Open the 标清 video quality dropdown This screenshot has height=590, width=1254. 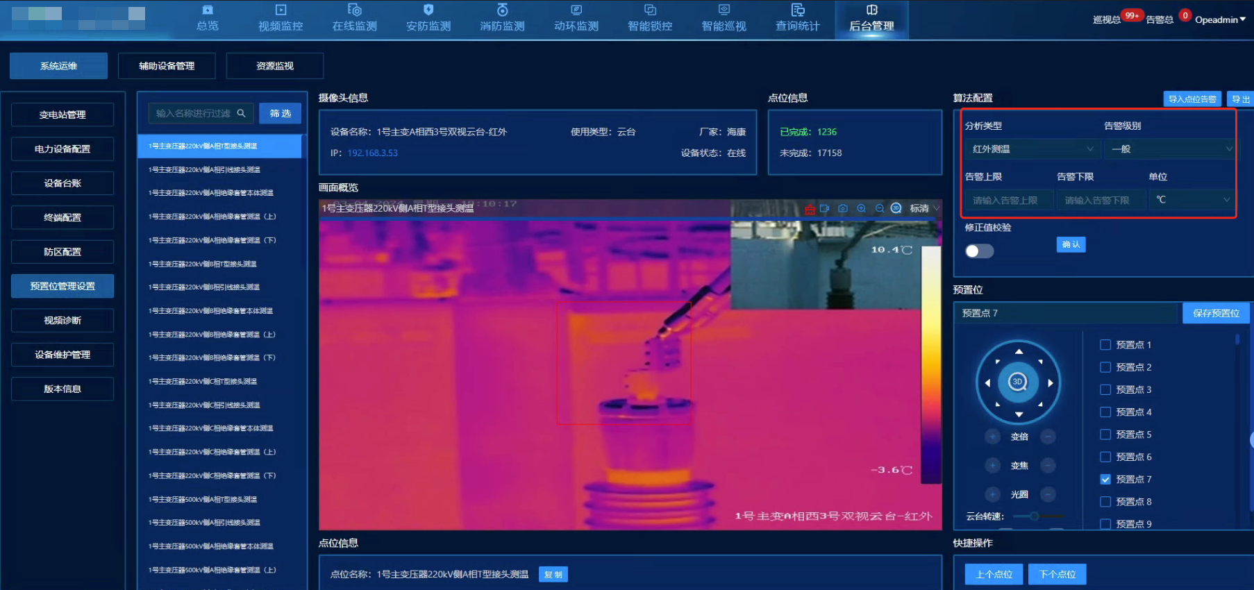(x=924, y=208)
